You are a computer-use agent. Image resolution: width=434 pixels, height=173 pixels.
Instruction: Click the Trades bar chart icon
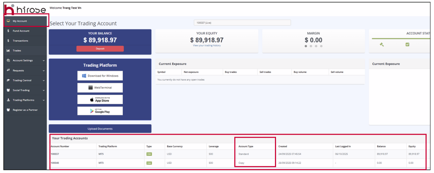[8, 51]
